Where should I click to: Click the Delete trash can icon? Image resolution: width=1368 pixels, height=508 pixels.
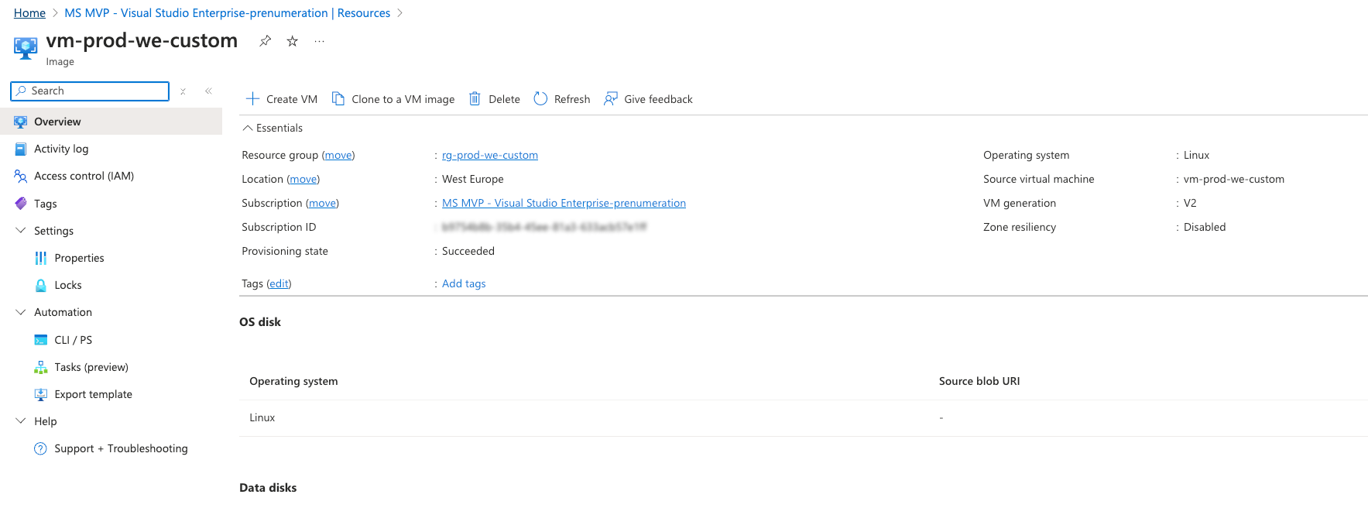coord(475,98)
